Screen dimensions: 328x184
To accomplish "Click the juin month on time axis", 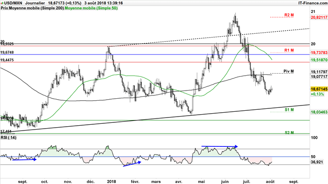I will click(x=225, y=182).
